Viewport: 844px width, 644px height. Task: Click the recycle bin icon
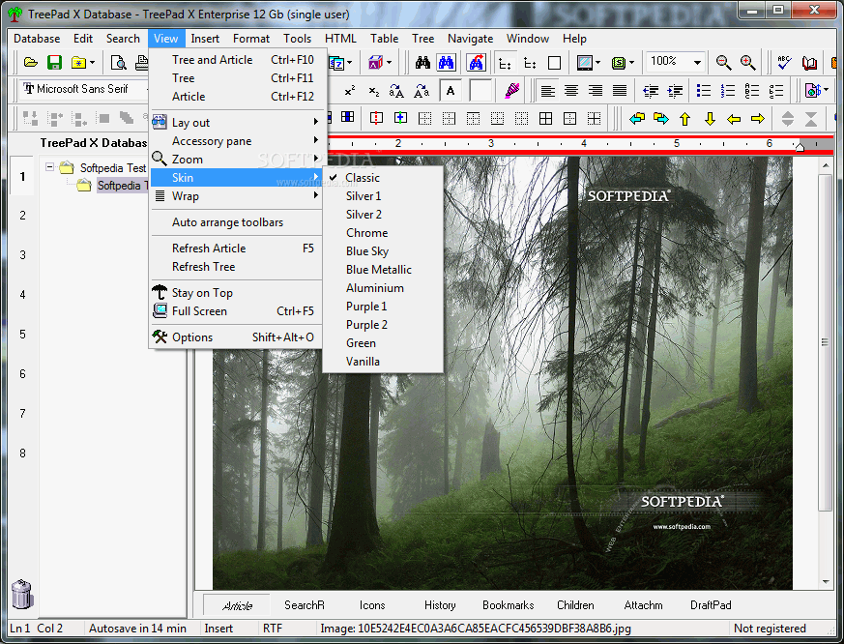coord(22,594)
